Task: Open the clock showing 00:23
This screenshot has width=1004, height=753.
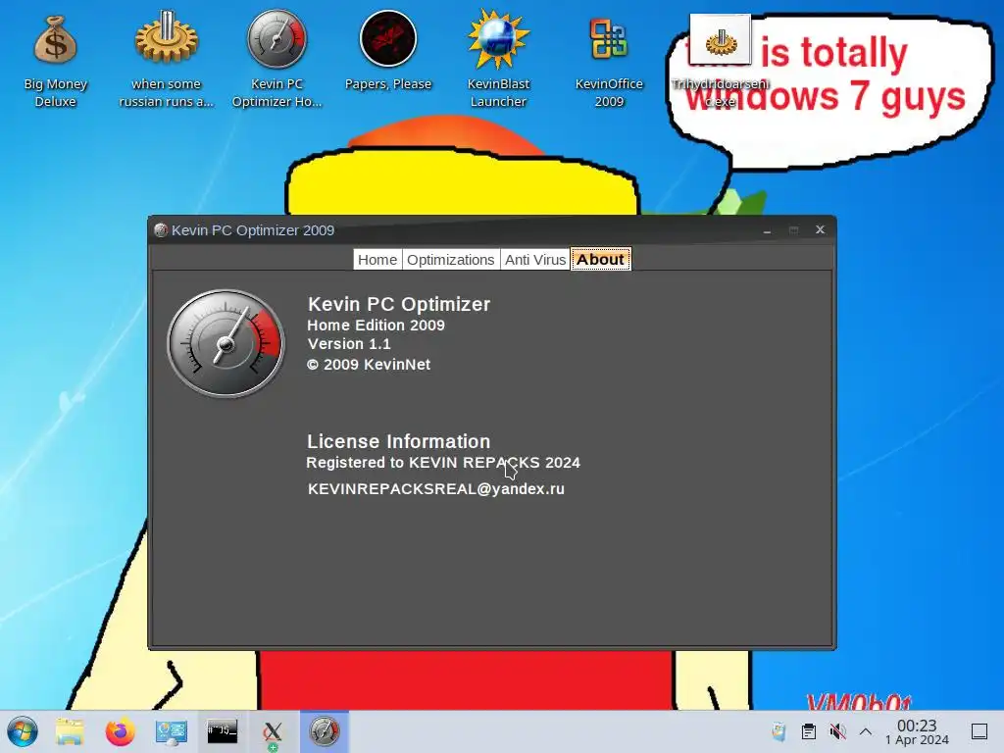Action: coord(917,731)
